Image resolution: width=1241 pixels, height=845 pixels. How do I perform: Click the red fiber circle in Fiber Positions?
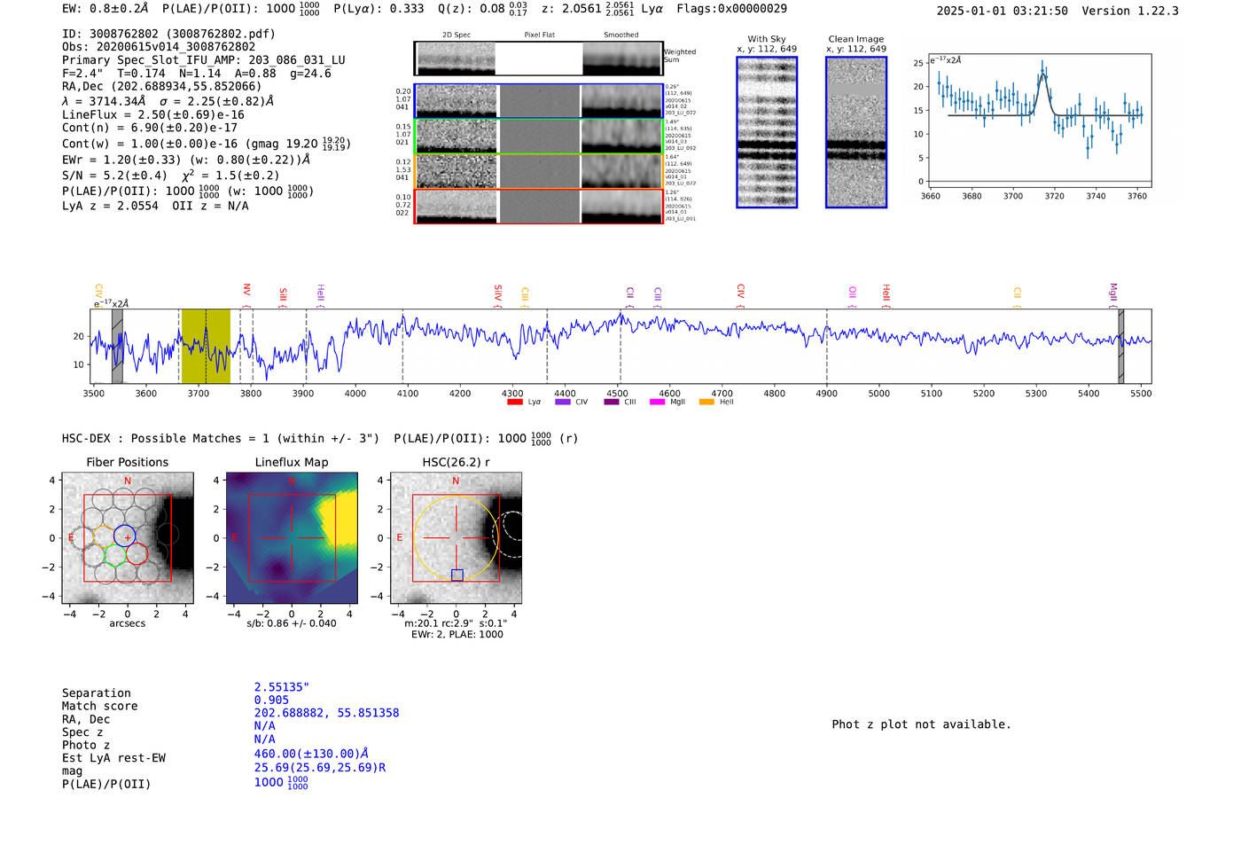pos(137,554)
